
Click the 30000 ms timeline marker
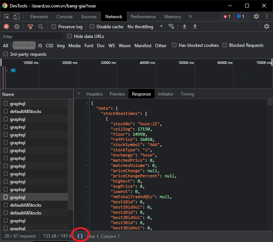(108, 62)
